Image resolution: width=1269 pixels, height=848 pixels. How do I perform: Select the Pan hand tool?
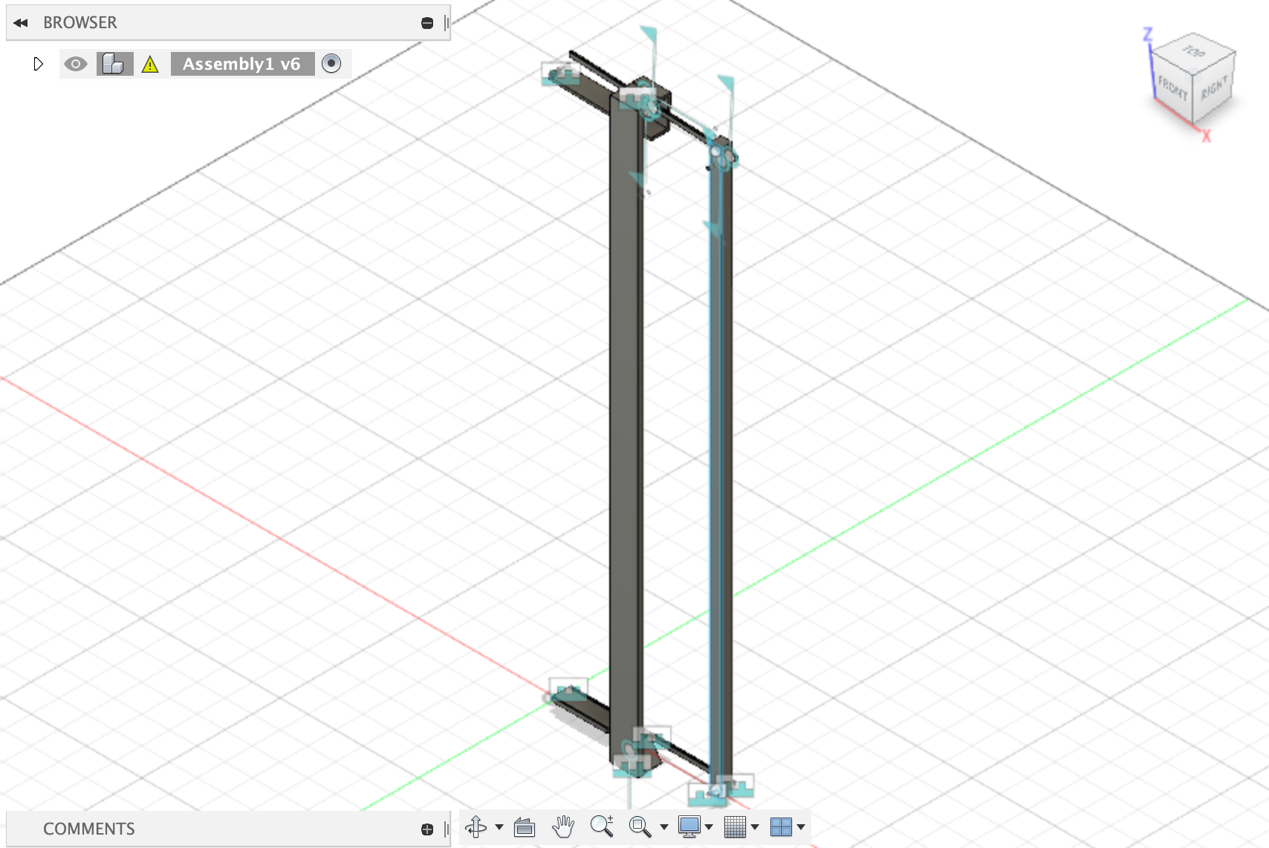[563, 826]
